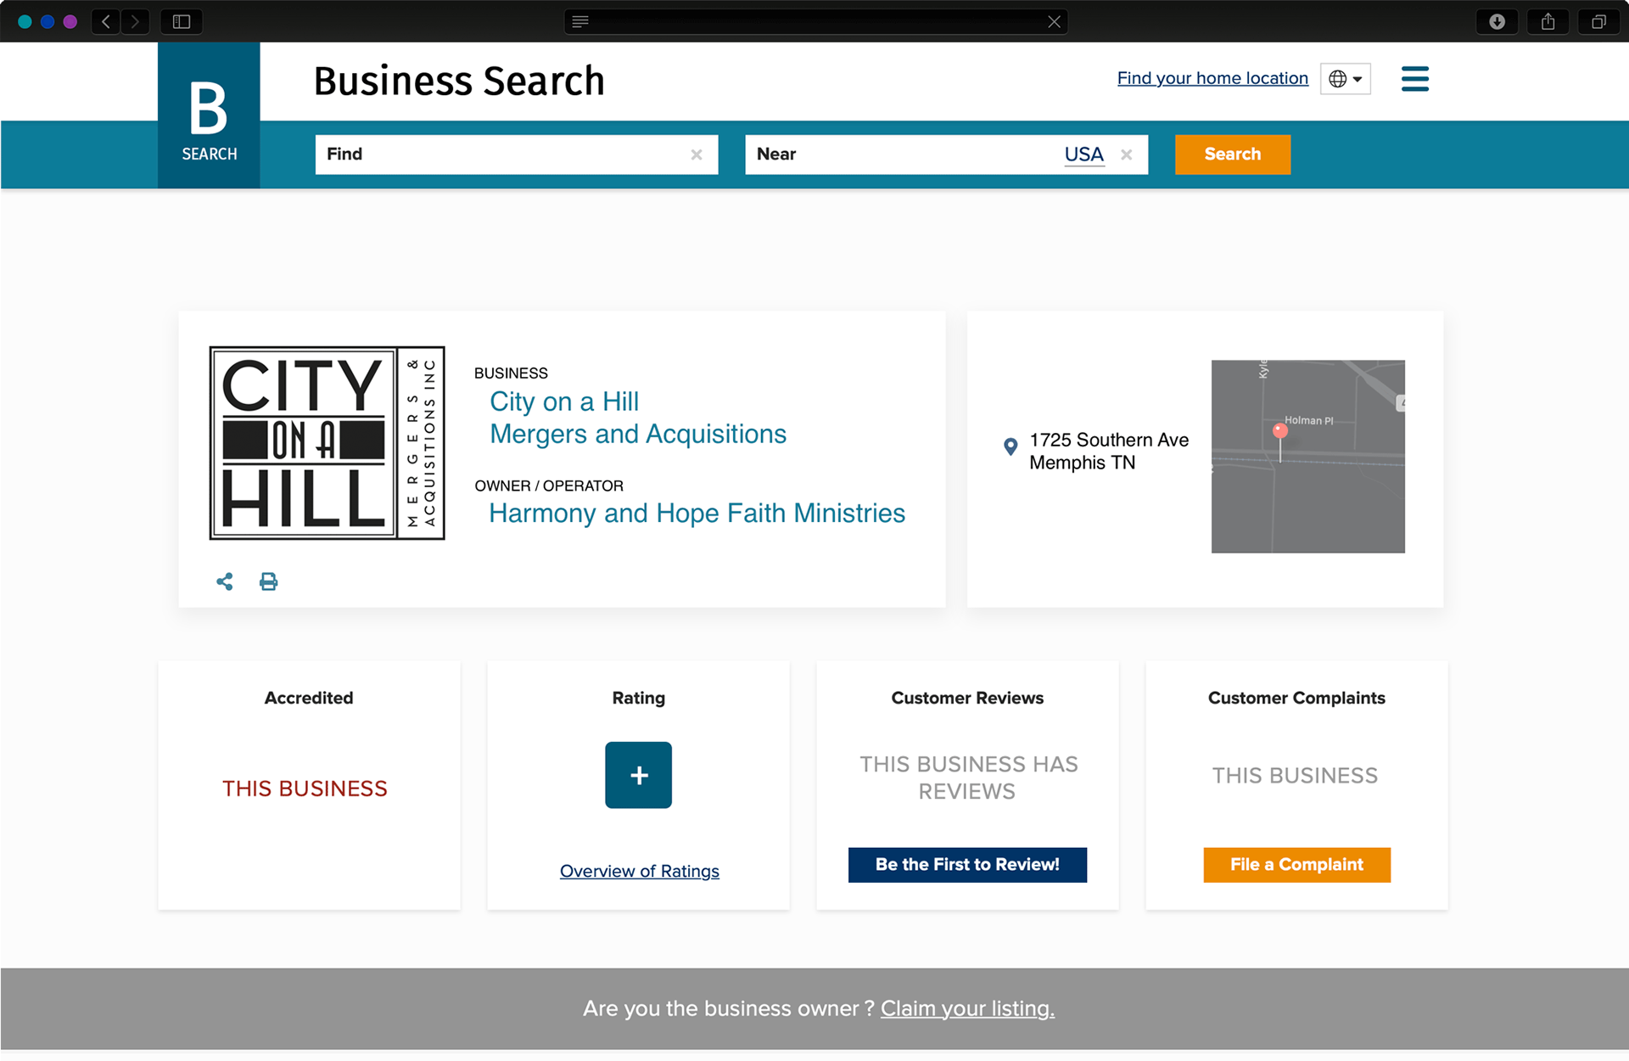Screen dimensions: 1629x1061
Task: Click the plus rating icon
Action: point(638,775)
